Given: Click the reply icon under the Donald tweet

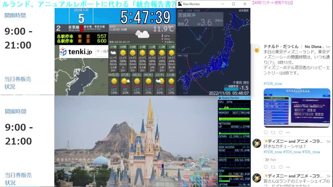Looking at the screenshot, I should coord(266,132).
